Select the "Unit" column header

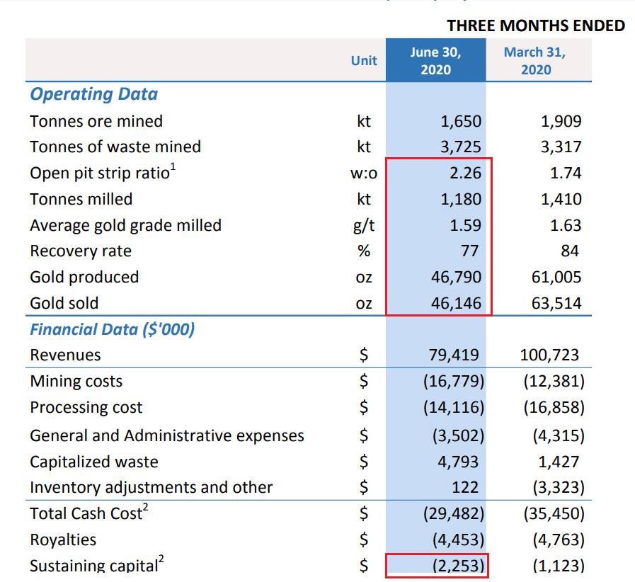point(364,61)
